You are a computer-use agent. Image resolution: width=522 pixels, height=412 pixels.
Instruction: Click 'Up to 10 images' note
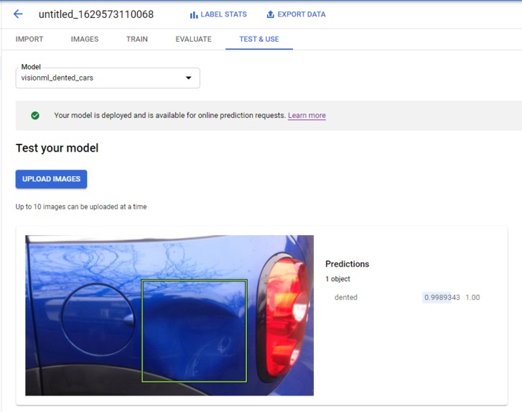pyautogui.click(x=81, y=206)
